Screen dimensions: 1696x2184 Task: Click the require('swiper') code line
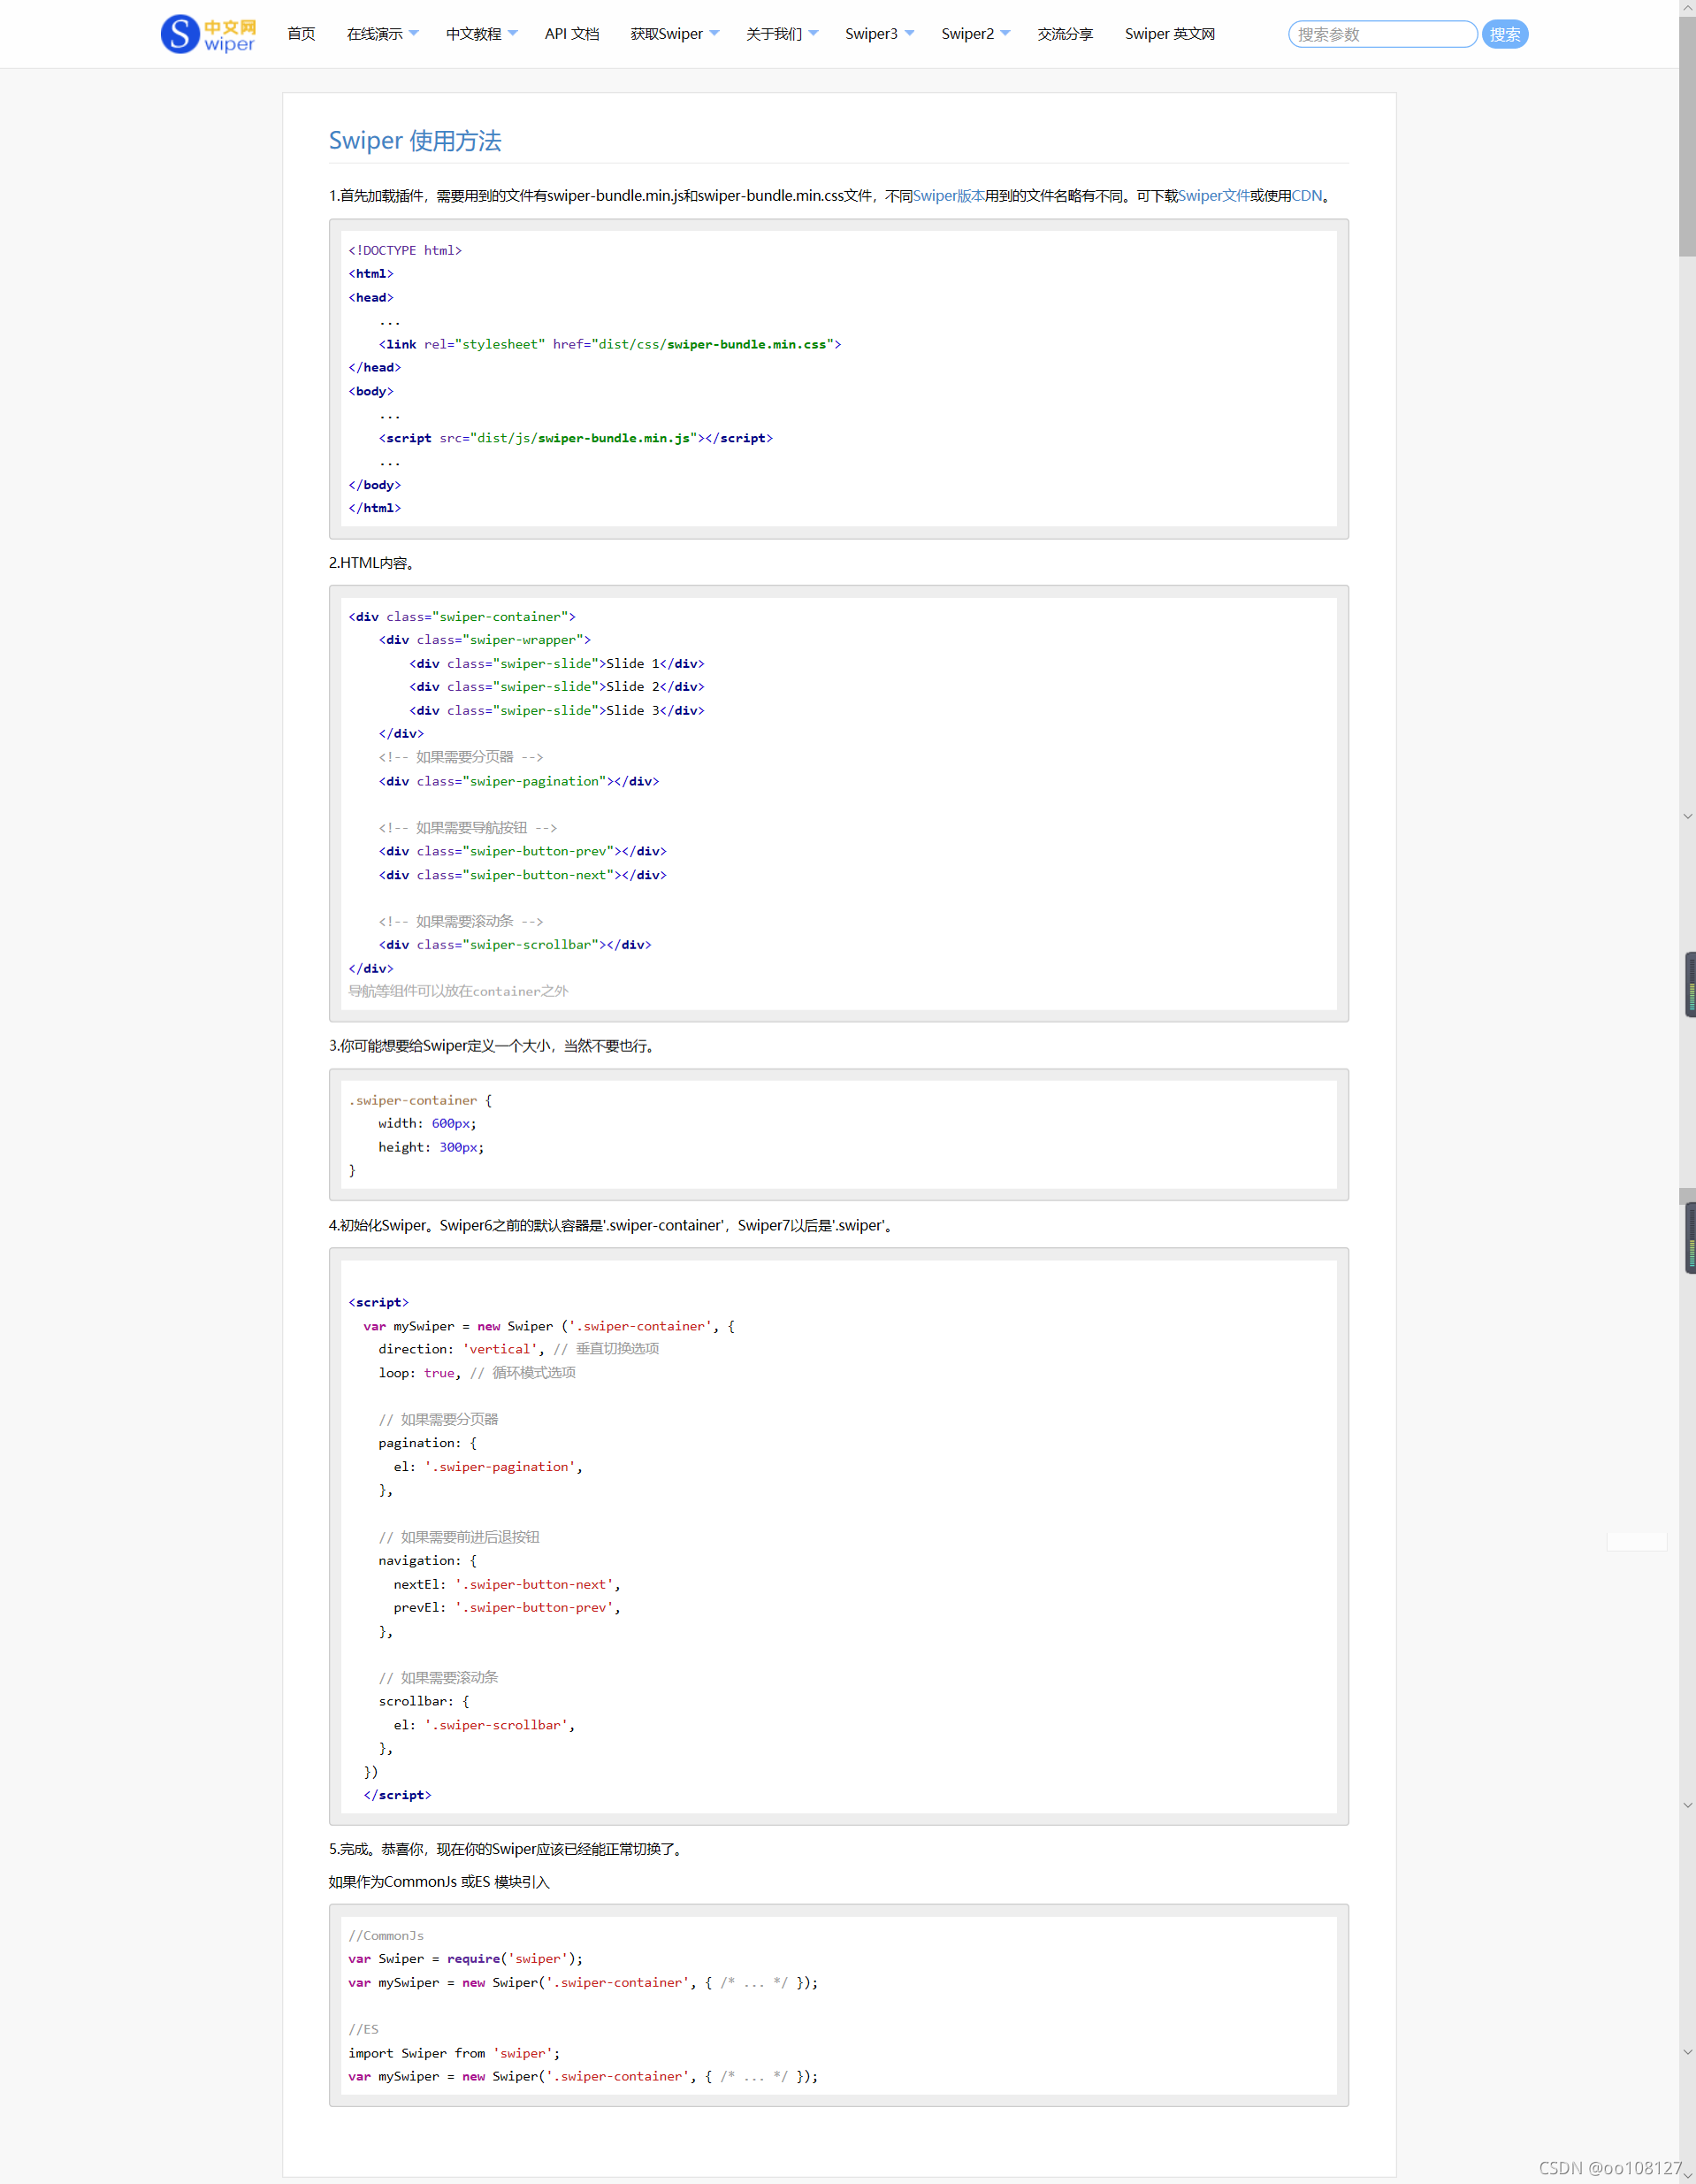pos(466,1959)
